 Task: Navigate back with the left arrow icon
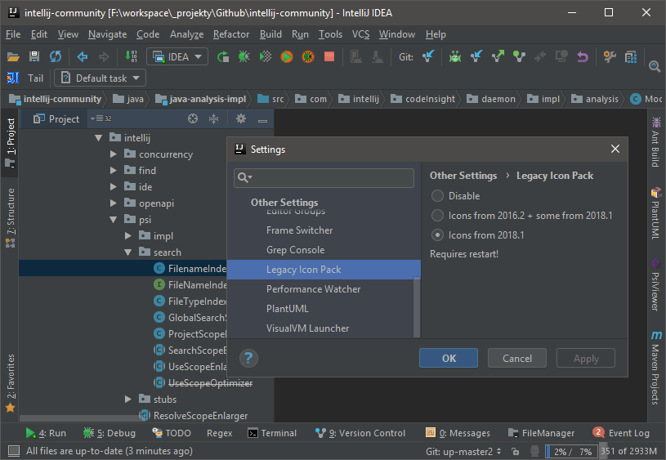(82, 56)
